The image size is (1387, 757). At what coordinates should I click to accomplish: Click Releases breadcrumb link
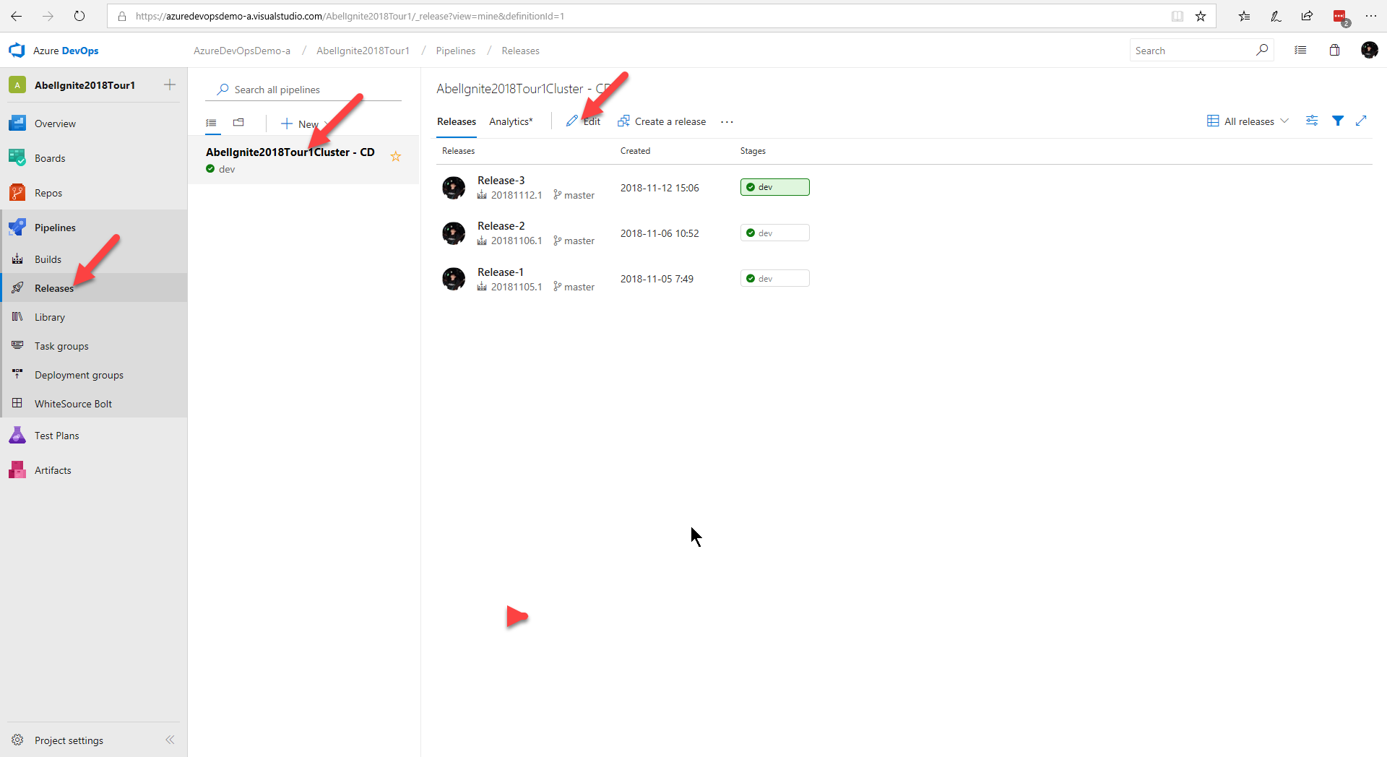pyautogui.click(x=521, y=51)
